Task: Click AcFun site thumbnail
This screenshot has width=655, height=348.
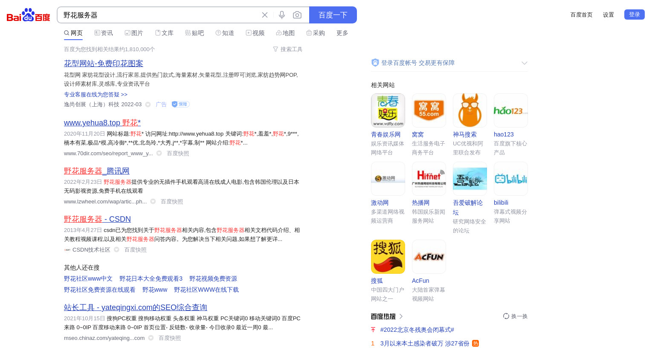Action: 429,257
